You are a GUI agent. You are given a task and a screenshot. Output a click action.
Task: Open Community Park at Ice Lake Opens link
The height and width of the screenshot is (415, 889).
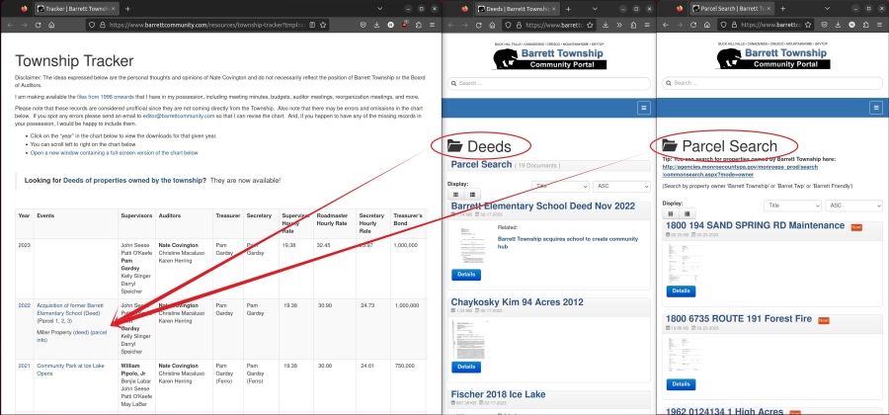tap(70, 370)
